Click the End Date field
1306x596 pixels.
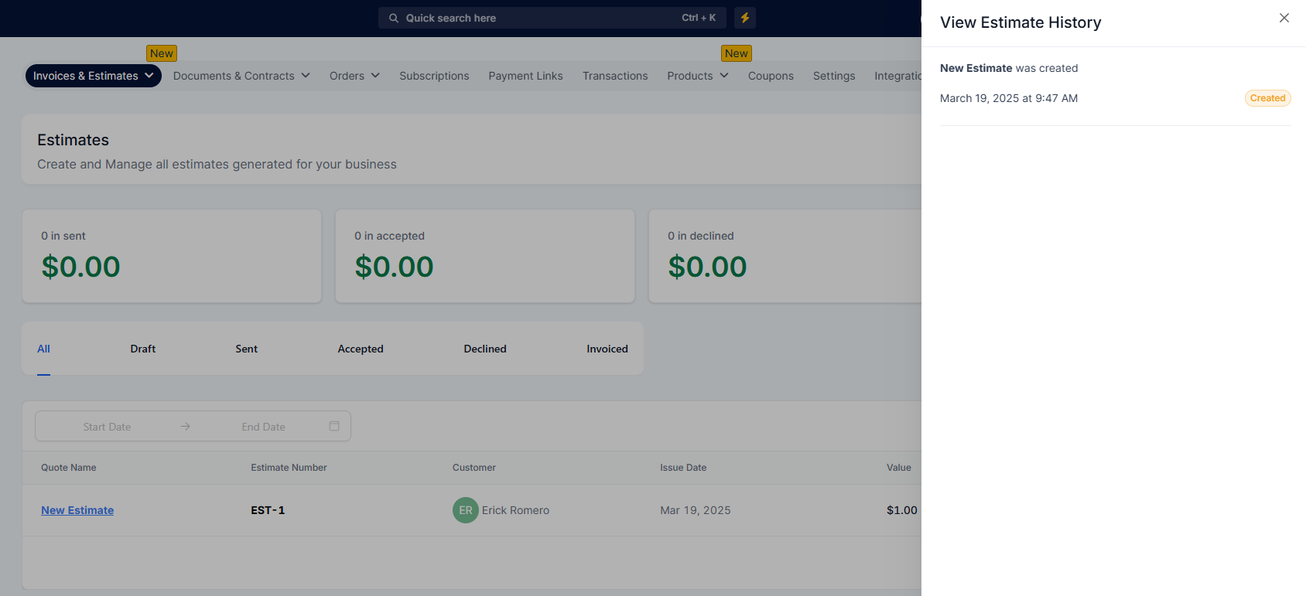click(x=264, y=427)
